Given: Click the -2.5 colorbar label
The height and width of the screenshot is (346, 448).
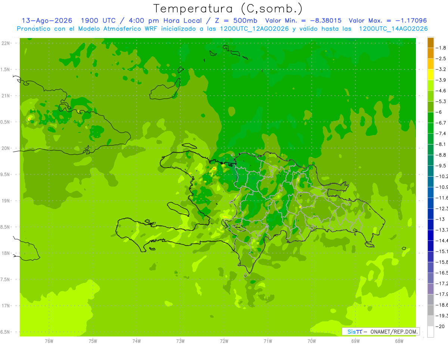Looking at the screenshot, I should 441,59.
